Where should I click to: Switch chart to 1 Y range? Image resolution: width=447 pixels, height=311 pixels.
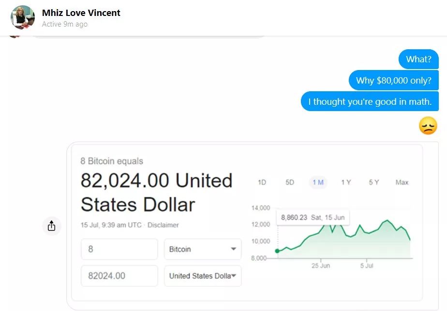(346, 183)
